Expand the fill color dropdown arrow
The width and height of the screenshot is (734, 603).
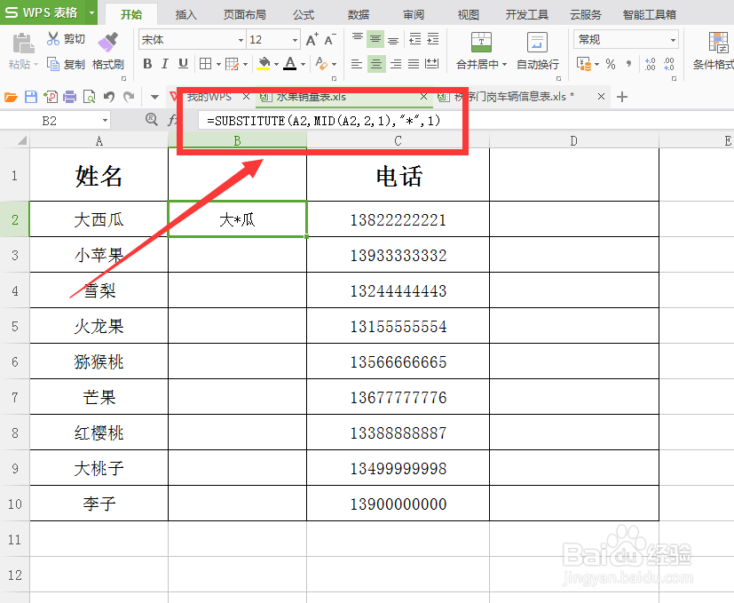[x=276, y=65]
